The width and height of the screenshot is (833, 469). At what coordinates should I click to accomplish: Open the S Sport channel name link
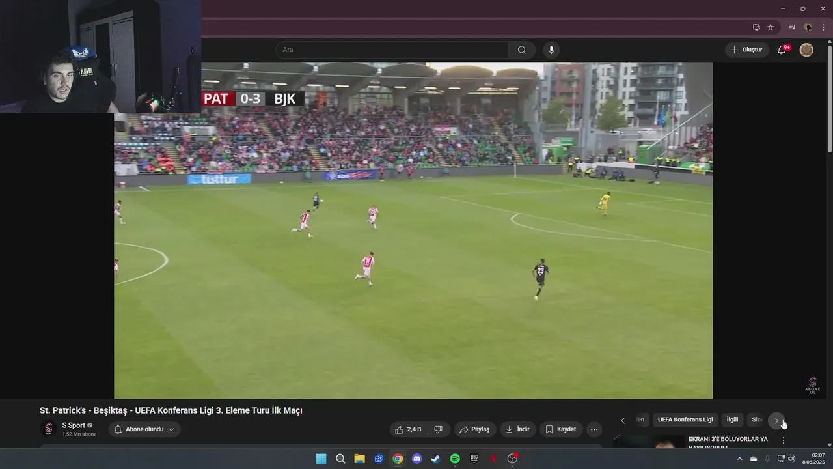pos(74,425)
